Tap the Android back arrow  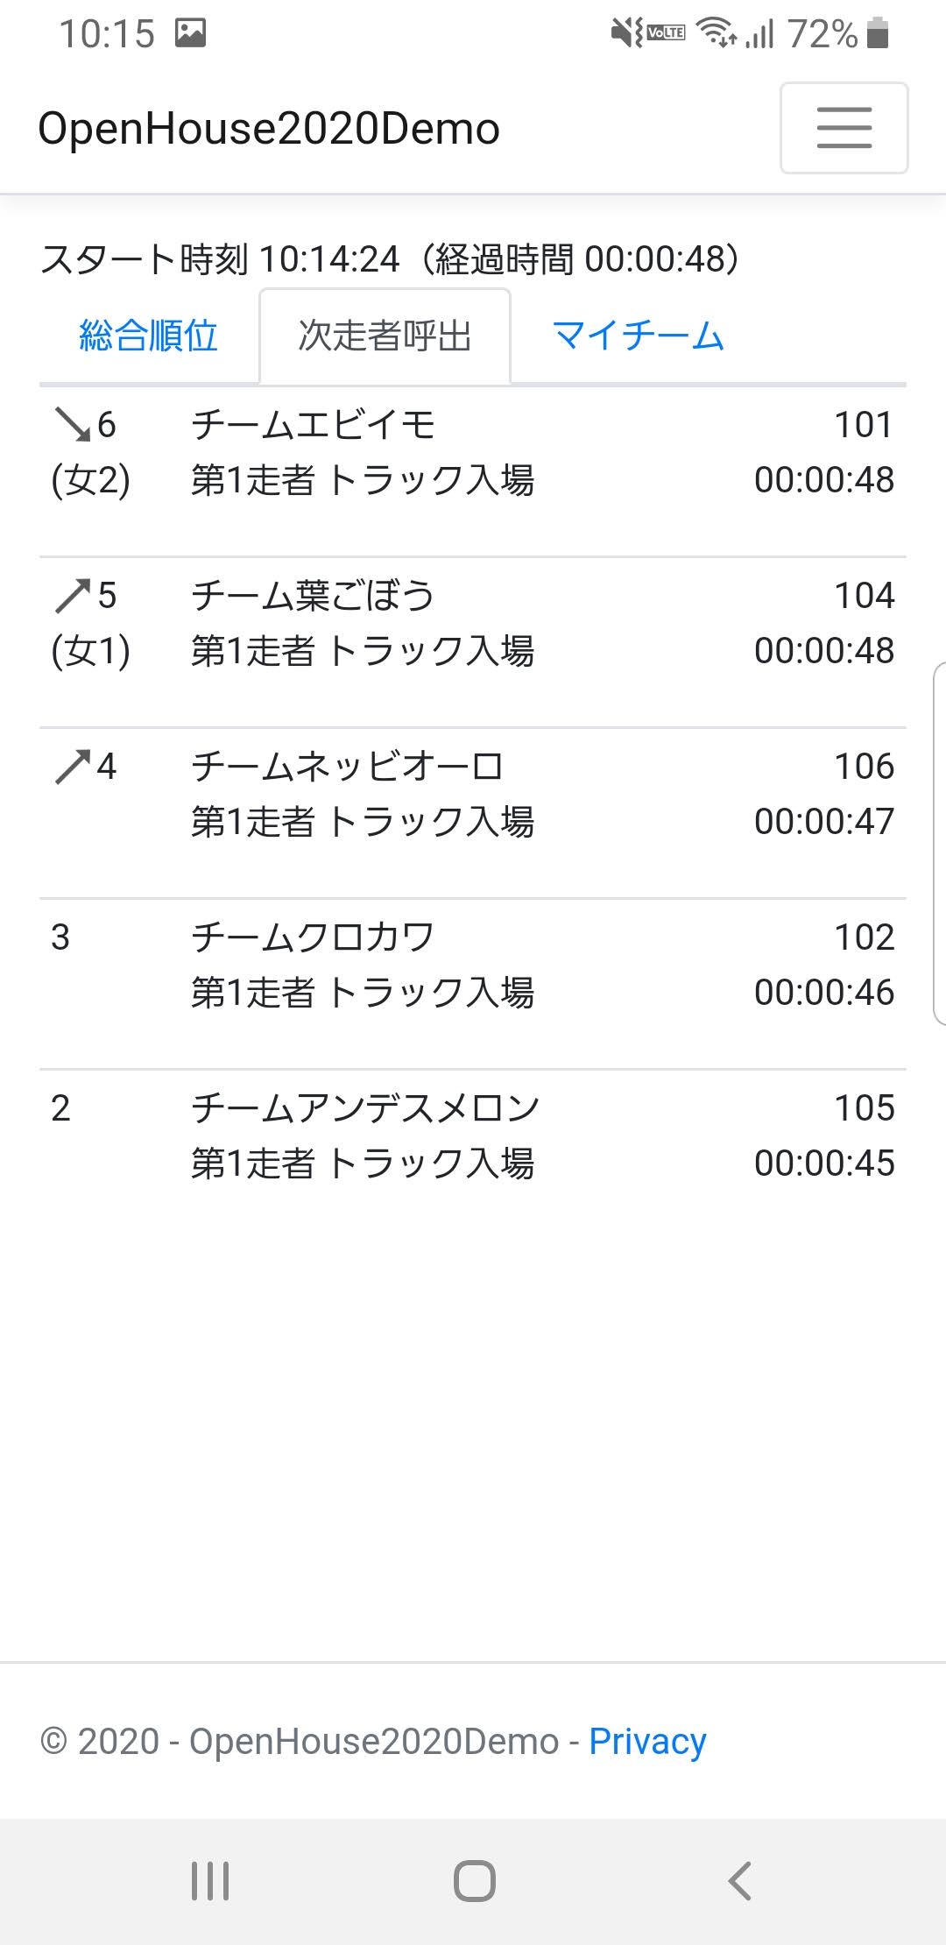[x=740, y=1880]
